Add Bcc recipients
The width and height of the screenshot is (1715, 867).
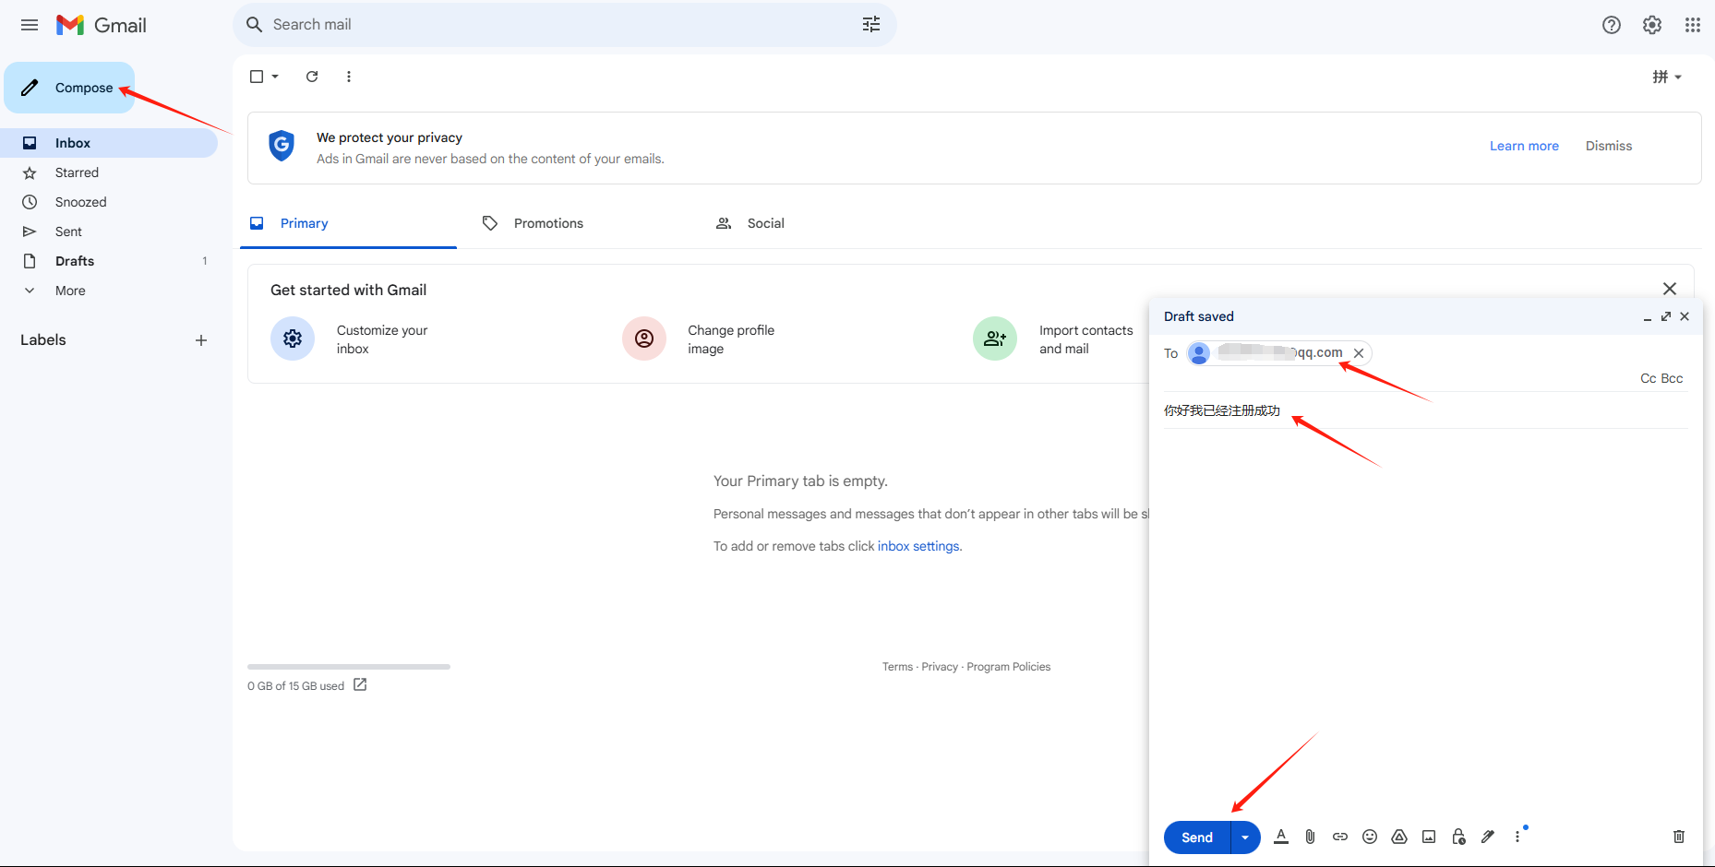[x=1672, y=378]
